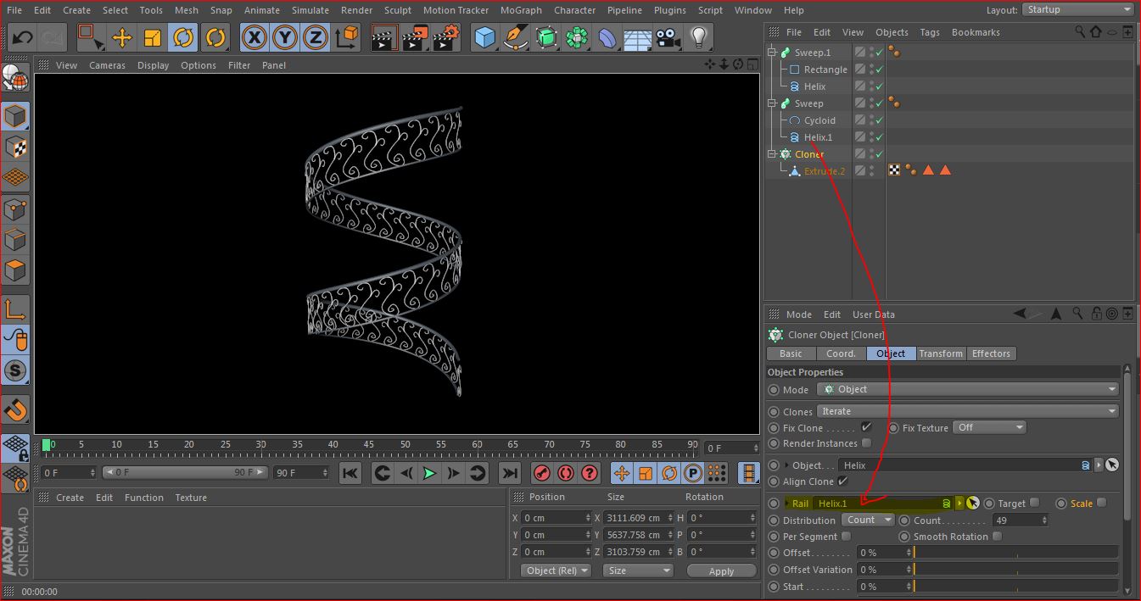Switch to the Effectors tab
This screenshot has height=601, width=1141.
tap(990, 353)
